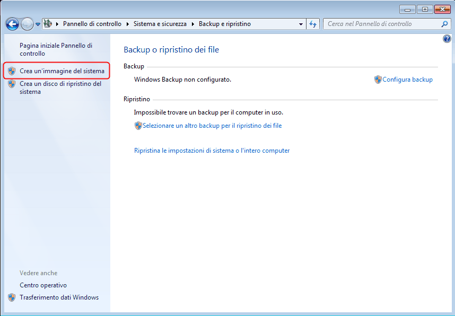Click the Control Panel icon in address bar
The height and width of the screenshot is (316, 455).
pyautogui.click(x=48, y=24)
